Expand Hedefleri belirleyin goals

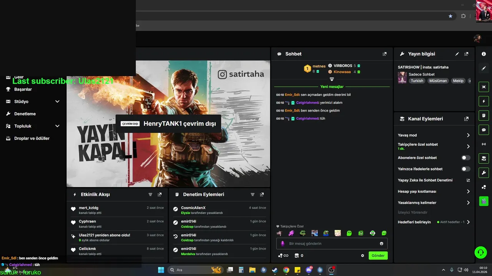tap(468, 222)
